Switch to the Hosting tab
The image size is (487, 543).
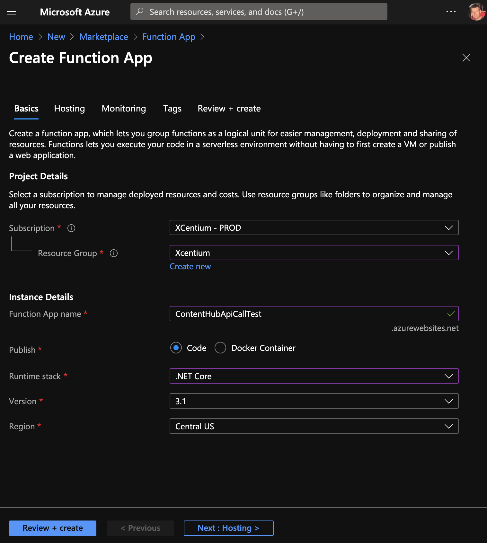[69, 109]
